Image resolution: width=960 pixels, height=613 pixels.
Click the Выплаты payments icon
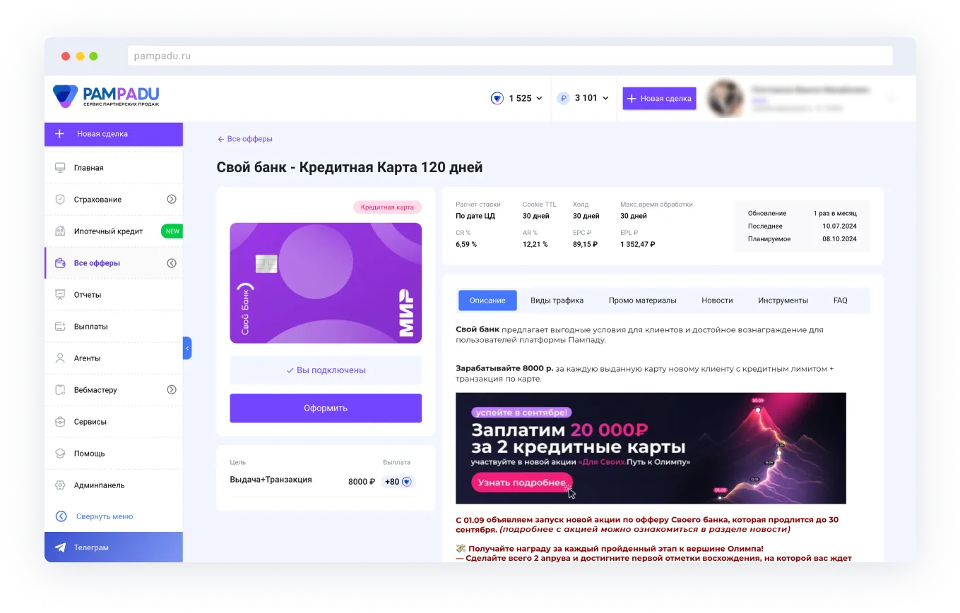coord(61,327)
